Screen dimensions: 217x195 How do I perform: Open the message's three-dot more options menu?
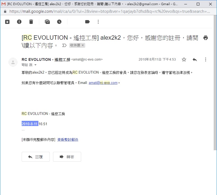206,59
